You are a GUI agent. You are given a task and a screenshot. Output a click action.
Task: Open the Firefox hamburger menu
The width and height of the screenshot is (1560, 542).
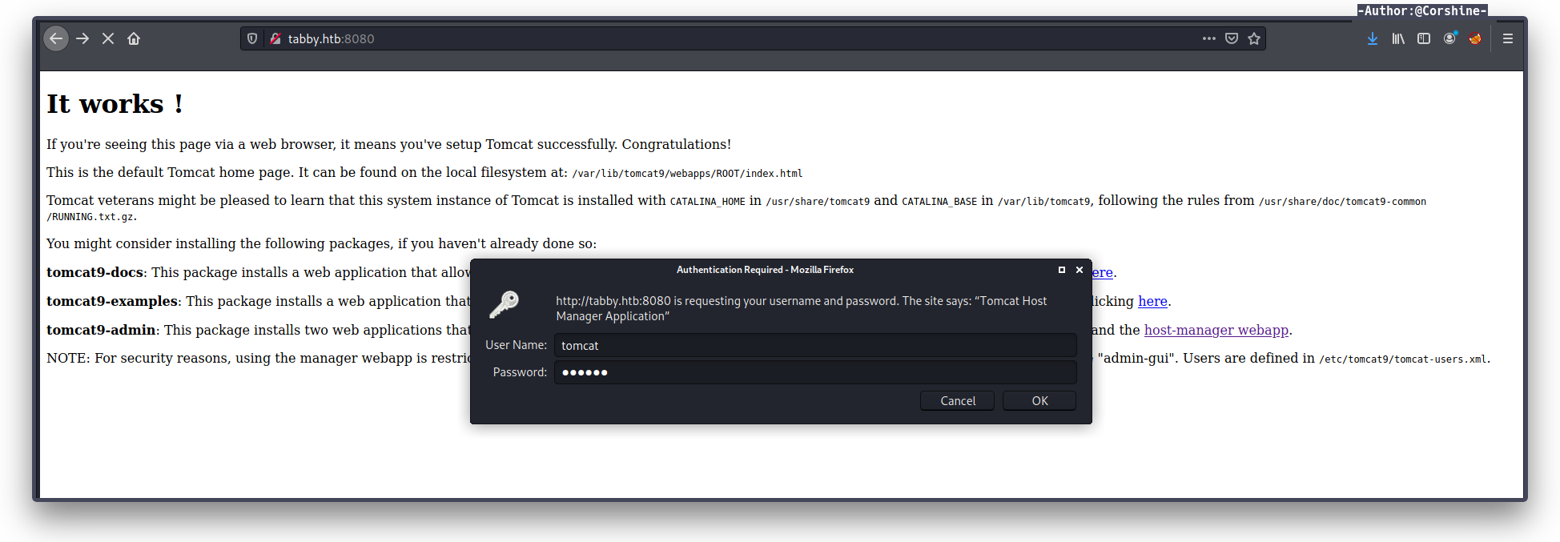1508,38
